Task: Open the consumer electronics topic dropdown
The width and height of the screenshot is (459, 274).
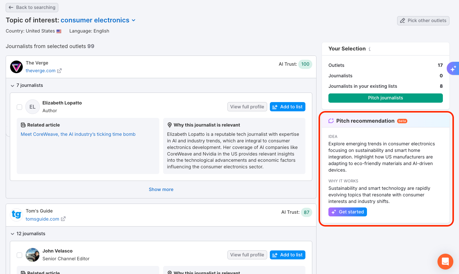Action: [x=134, y=20]
